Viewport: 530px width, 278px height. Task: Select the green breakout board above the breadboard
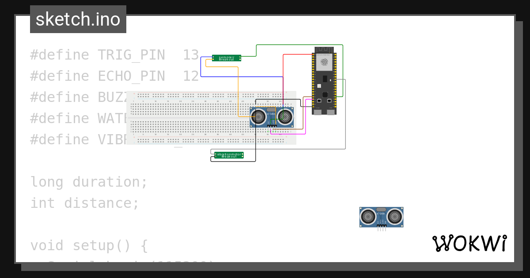(x=227, y=58)
